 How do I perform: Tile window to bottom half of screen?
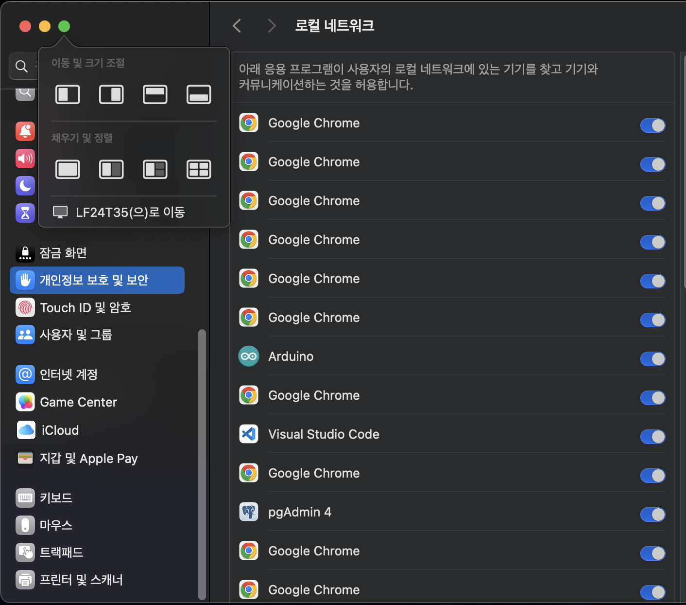(199, 94)
